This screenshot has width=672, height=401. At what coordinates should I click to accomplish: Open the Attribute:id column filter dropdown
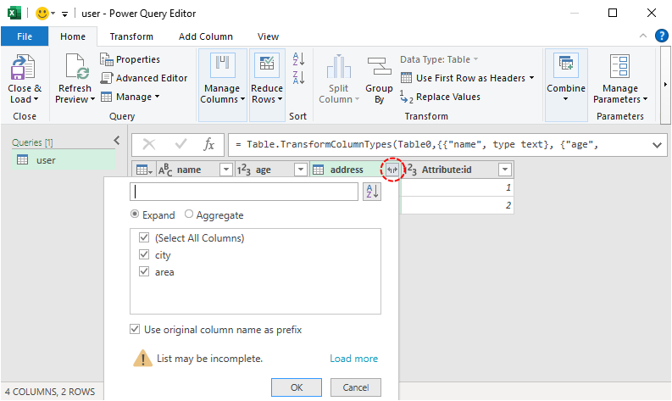click(x=505, y=170)
